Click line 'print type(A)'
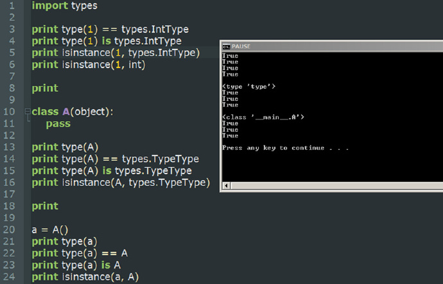The image size is (443, 284). point(65,147)
